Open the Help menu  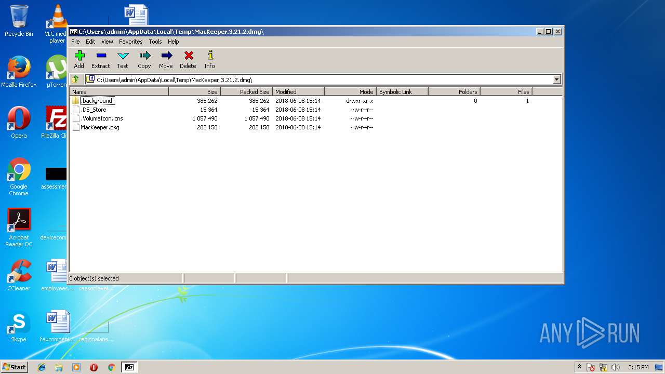[x=173, y=42]
